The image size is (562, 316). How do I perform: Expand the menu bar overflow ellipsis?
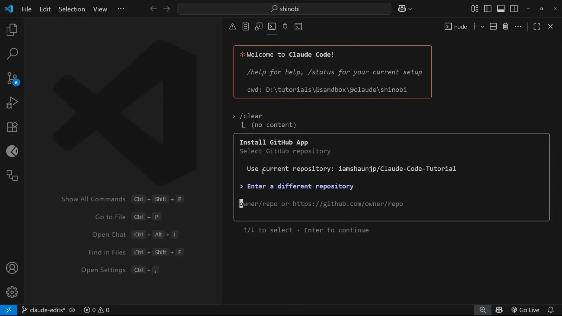121,9
